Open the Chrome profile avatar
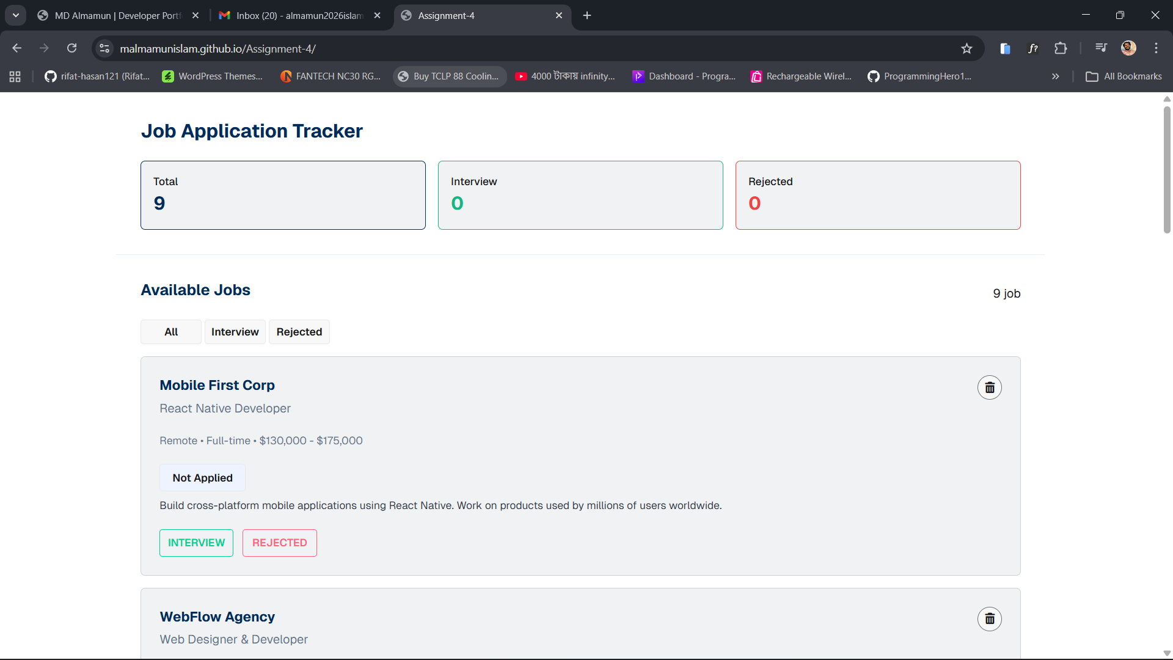The width and height of the screenshot is (1173, 660). pos(1128,48)
